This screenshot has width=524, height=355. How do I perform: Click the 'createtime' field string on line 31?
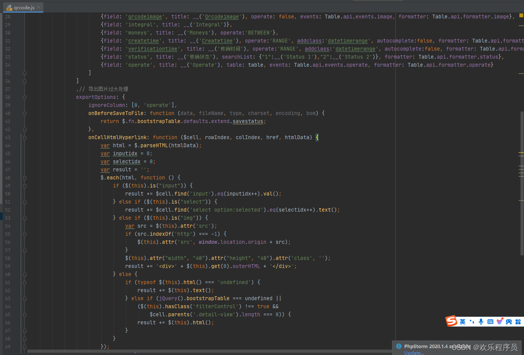[x=144, y=41]
